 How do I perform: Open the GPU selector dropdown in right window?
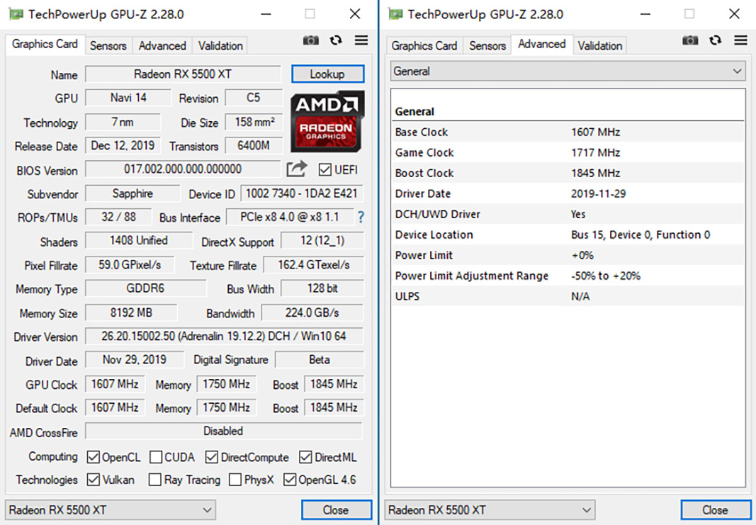point(490,510)
